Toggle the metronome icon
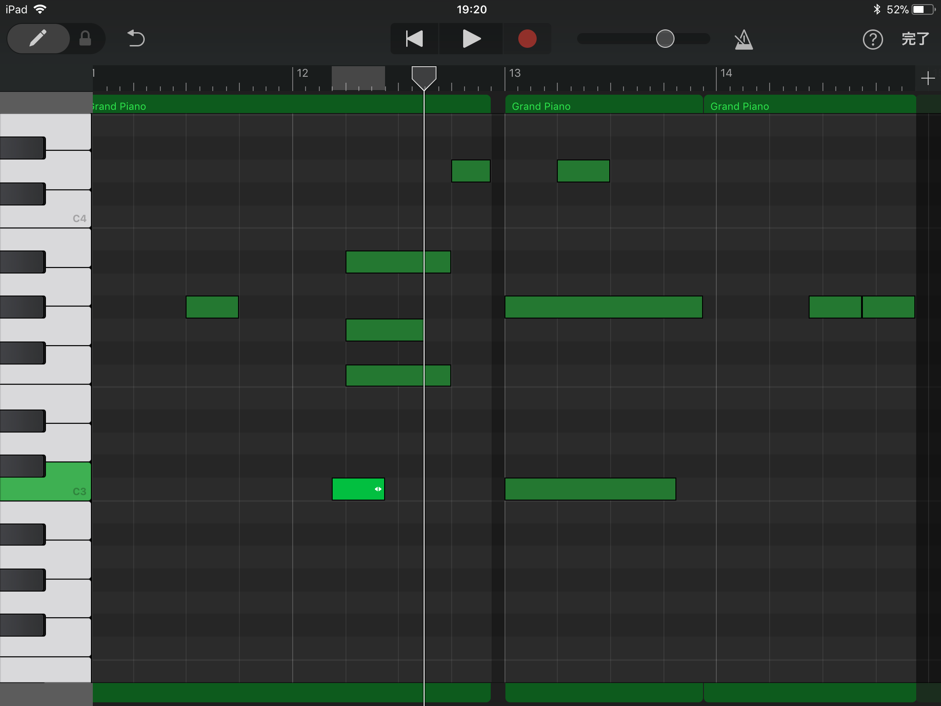This screenshot has width=941, height=706. click(743, 40)
